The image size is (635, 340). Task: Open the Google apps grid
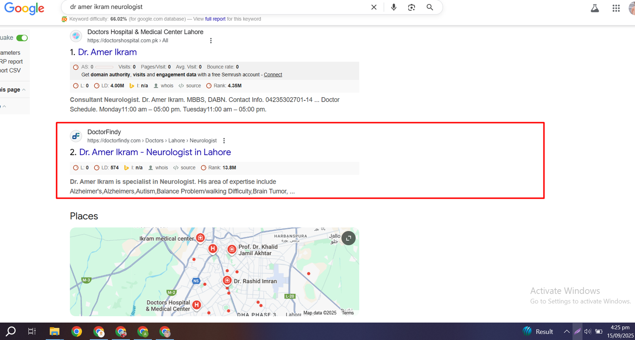coord(616,8)
